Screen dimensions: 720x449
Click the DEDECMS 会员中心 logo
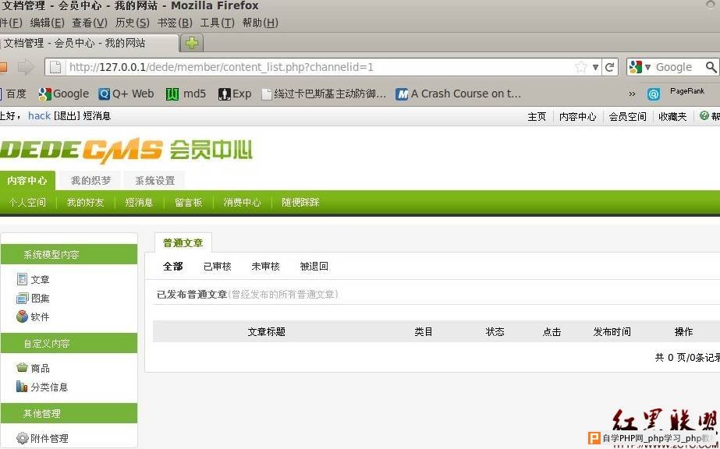(126, 150)
